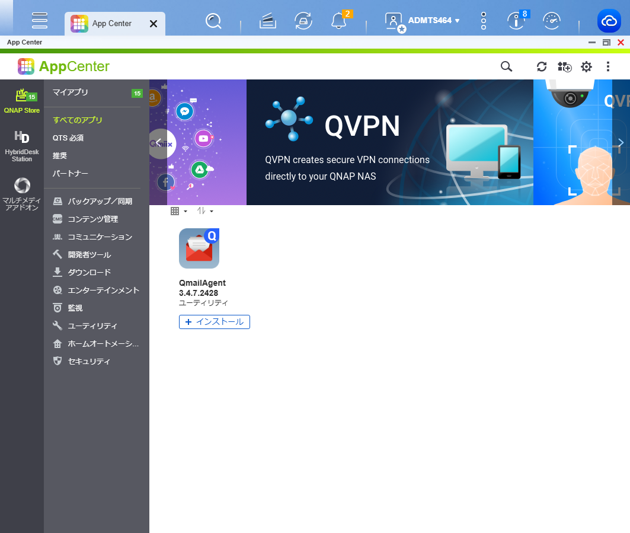This screenshot has width=630, height=533.
Task: Click the QTS desktop search magnifier icon
Action: point(213,21)
